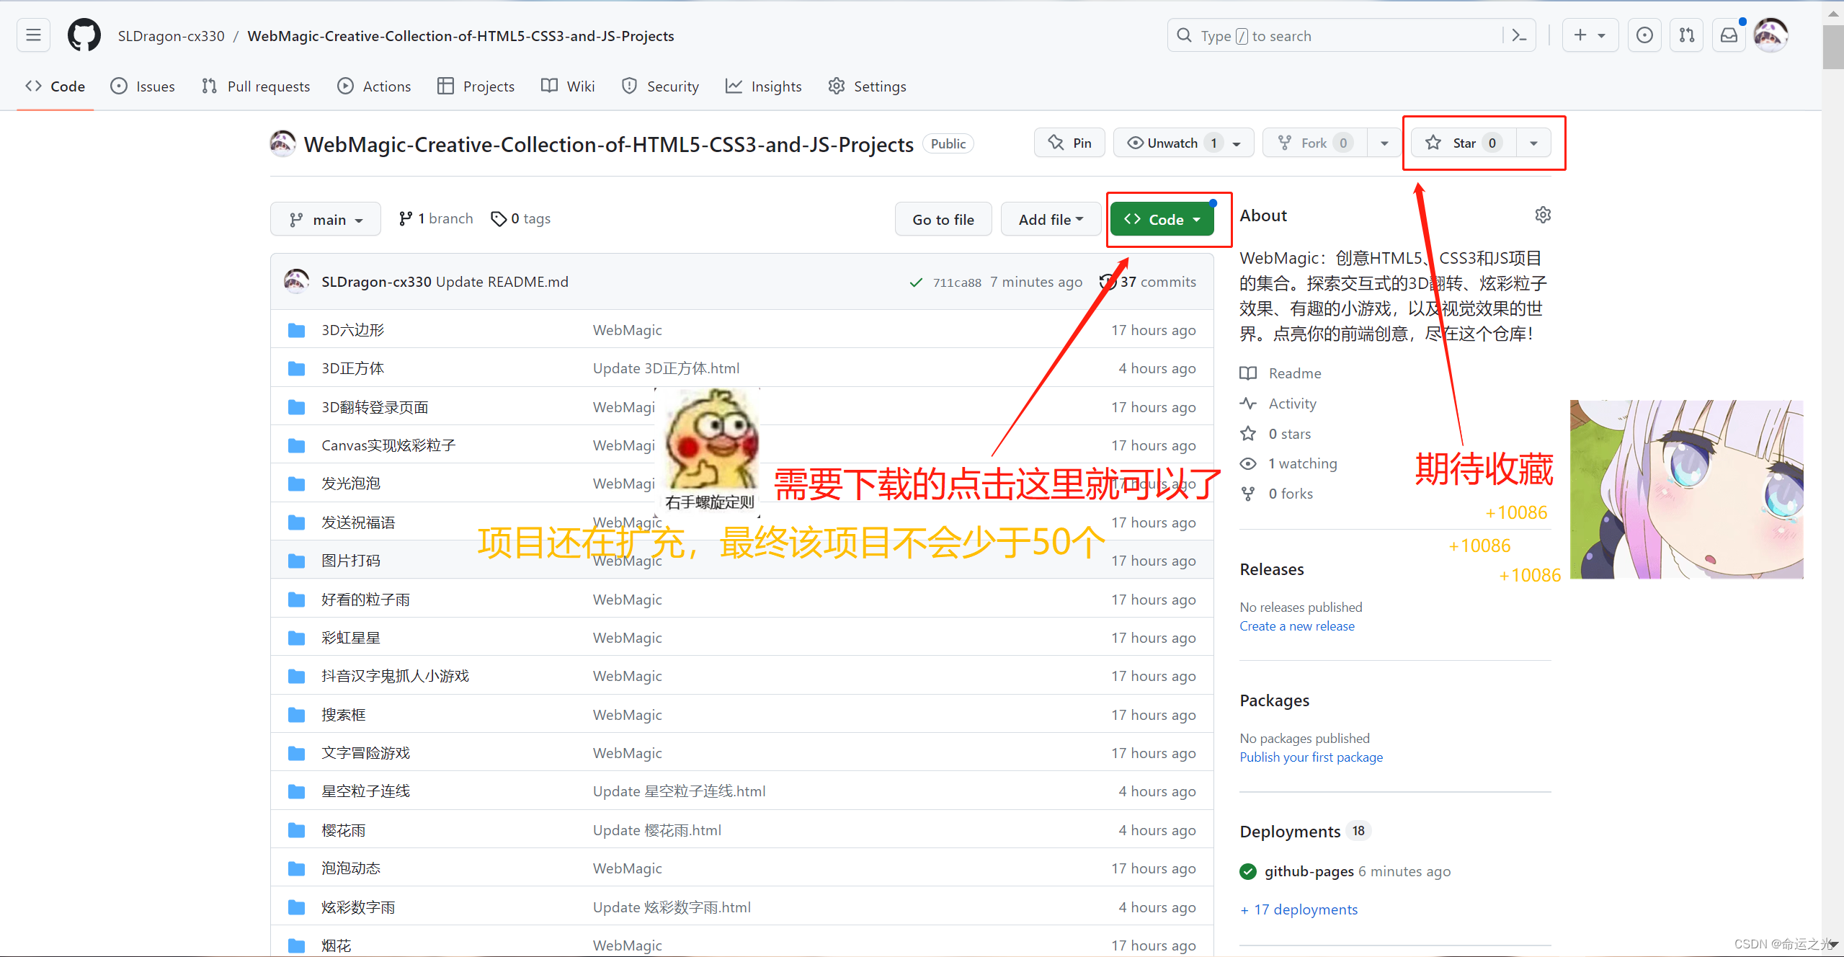The height and width of the screenshot is (957, 1844).
Task: Open the Pull requests tab
Action: pos(256,86)
